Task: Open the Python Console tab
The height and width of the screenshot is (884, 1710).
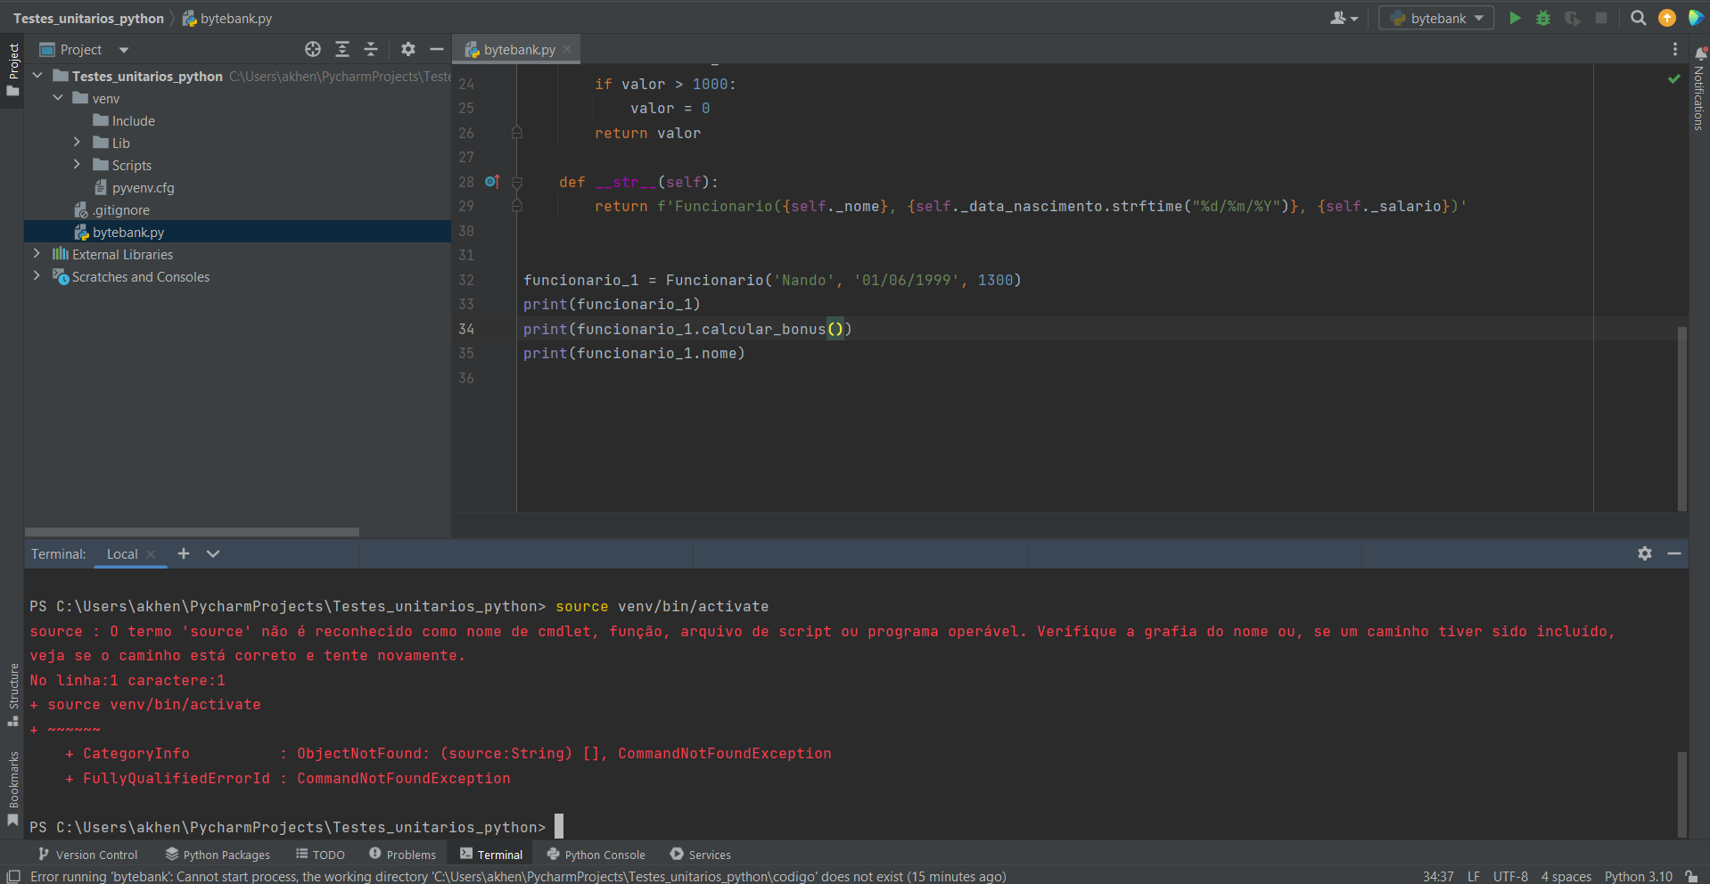Action: coord(596,854)
